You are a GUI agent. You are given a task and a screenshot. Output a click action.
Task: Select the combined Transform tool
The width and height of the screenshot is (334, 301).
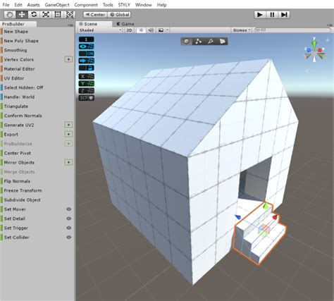[x=70, y=15]
